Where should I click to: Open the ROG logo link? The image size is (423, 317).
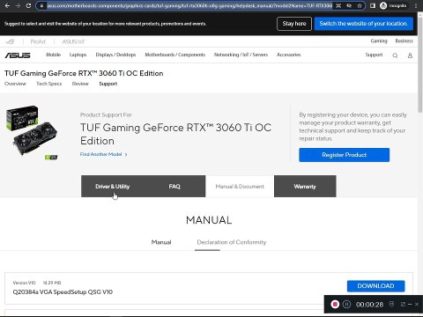[10, 41]
